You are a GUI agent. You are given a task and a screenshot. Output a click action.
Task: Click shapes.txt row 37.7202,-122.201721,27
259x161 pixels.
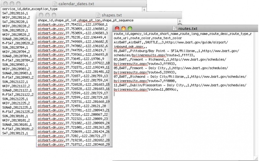coord(72,136)
